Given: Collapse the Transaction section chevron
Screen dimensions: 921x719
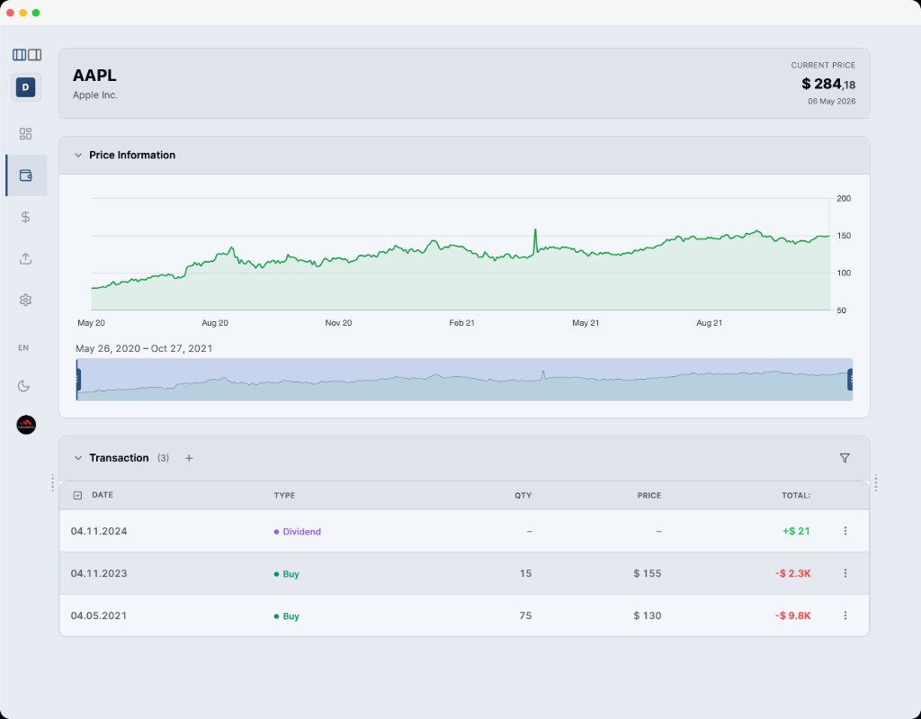Looking at the screenshot, I should point(78,458).
